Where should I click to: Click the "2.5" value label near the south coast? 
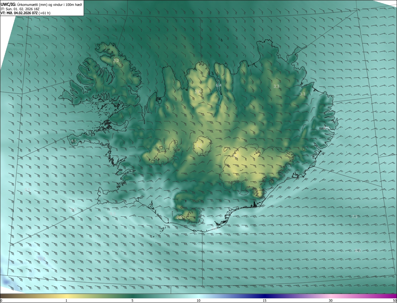tap(179, 217)
